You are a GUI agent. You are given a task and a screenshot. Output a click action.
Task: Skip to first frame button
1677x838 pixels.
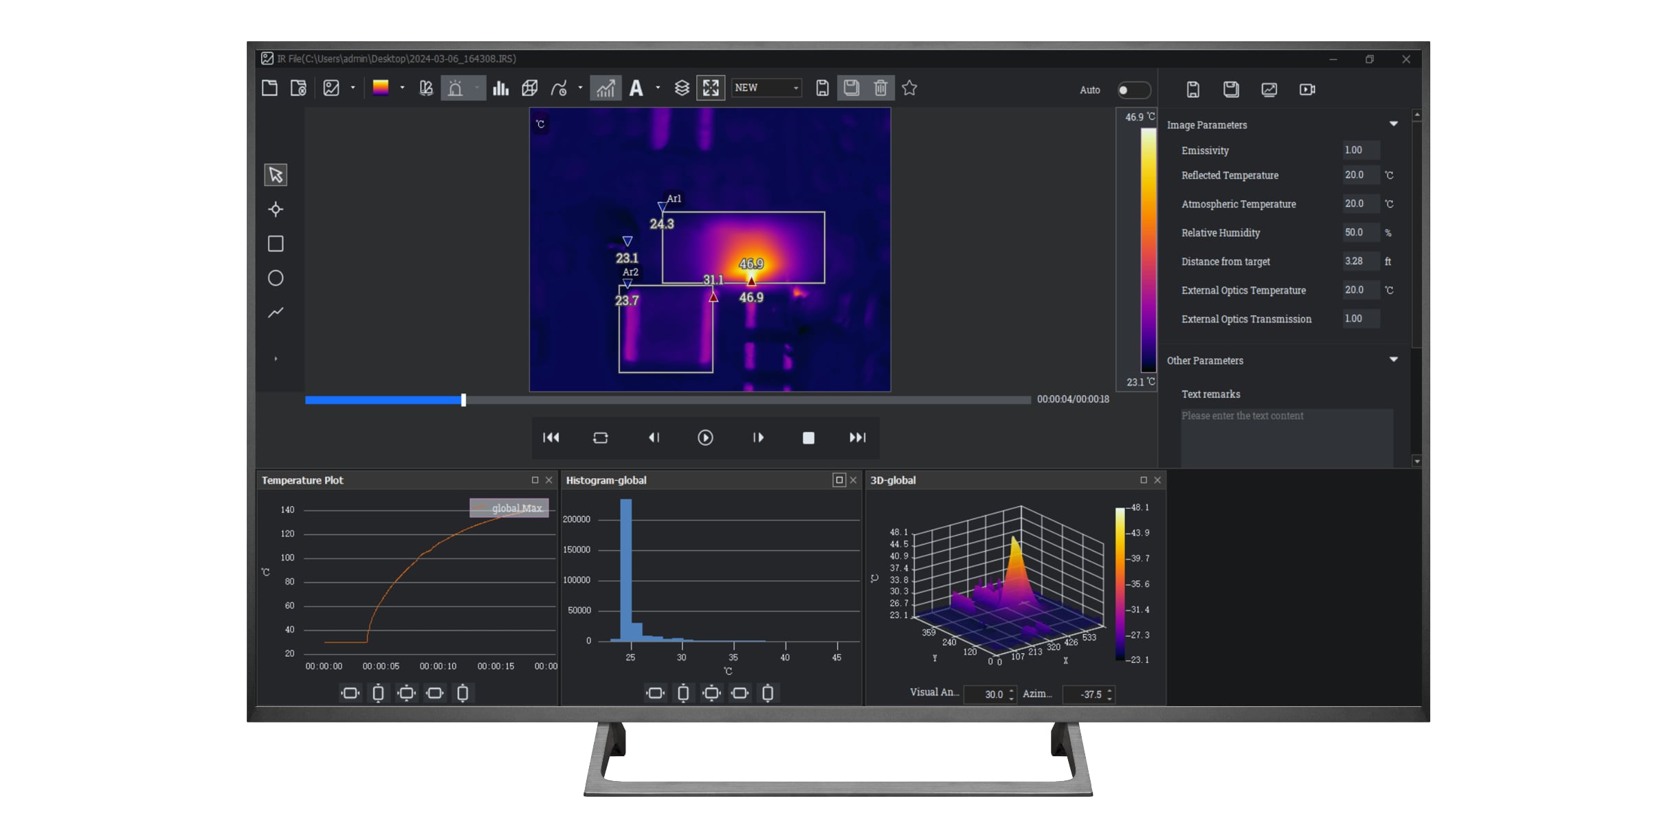(551, 438)
